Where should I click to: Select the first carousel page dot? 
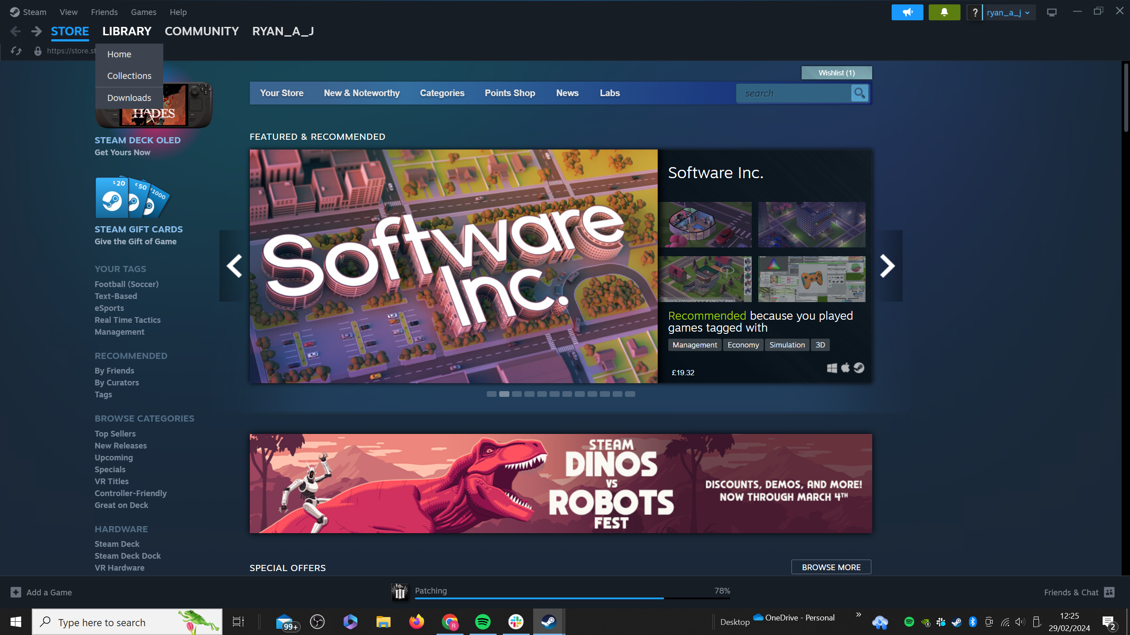point(491,394)
